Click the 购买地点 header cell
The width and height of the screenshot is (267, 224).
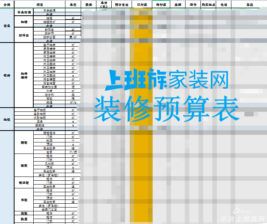tap(208, 5)
